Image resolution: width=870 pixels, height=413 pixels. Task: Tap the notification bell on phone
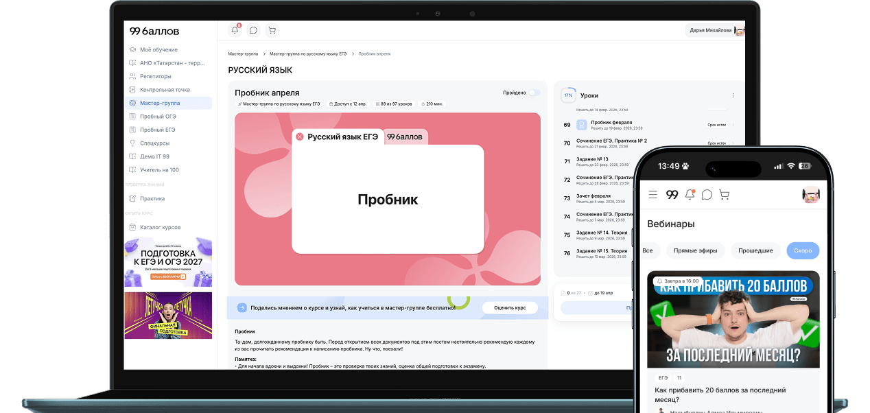point(690,195)
